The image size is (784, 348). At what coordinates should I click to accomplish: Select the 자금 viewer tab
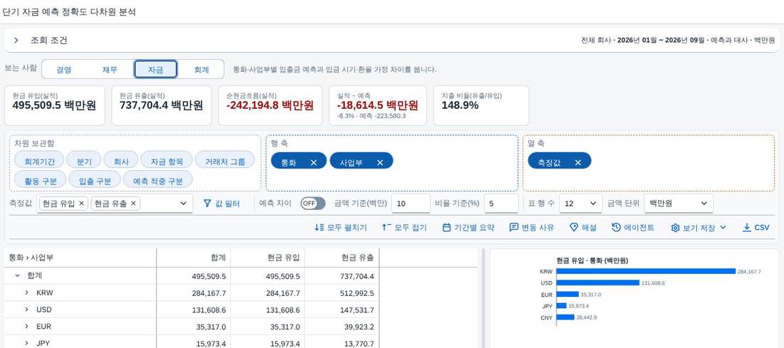click(155, 70)
